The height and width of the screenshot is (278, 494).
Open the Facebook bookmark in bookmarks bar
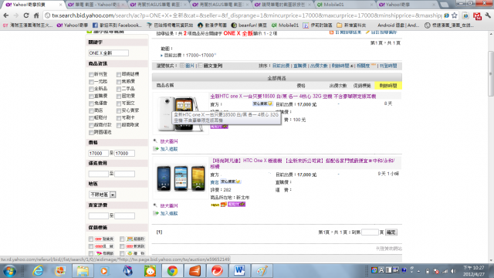[117, 25]
